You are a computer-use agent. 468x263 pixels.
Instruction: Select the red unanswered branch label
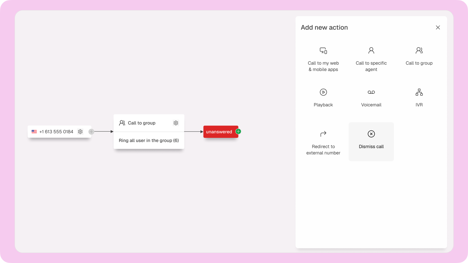pyautogui.click(x=219, y=132)
